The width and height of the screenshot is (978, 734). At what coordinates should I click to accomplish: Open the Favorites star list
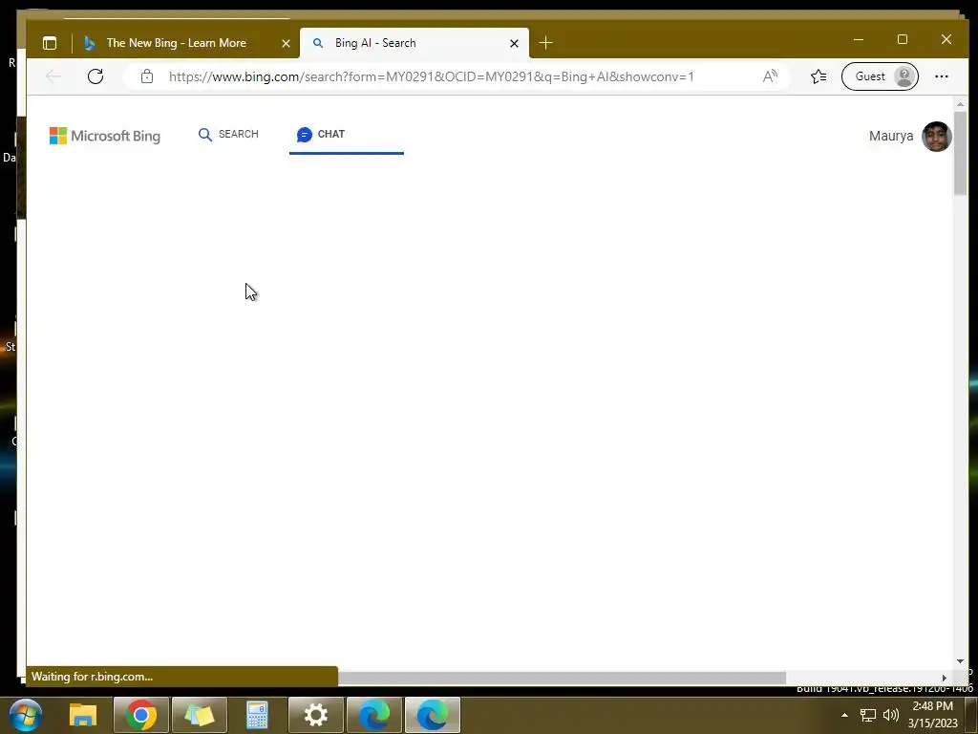pos(819,76)
